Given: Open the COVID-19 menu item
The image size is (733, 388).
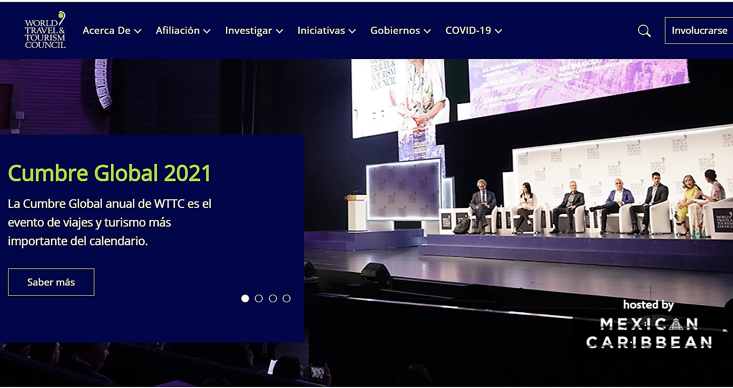Looking at the screenshot, I should (x=468, y=31).
